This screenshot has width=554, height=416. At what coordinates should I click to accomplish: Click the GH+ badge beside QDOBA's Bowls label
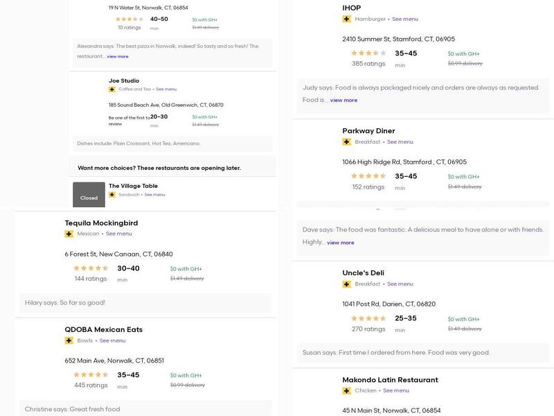tap(69, 341)
